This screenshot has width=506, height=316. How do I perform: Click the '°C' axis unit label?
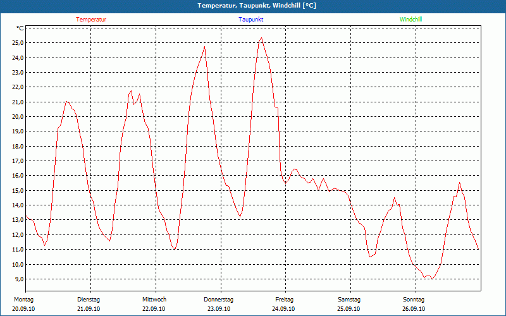click(x=20, y=28)
